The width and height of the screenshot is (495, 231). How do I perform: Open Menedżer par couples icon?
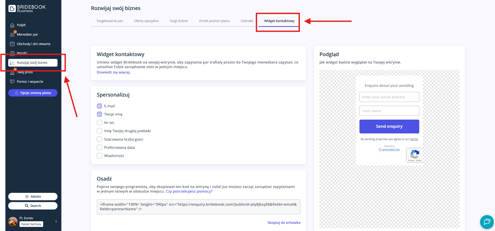coord(12,35)
